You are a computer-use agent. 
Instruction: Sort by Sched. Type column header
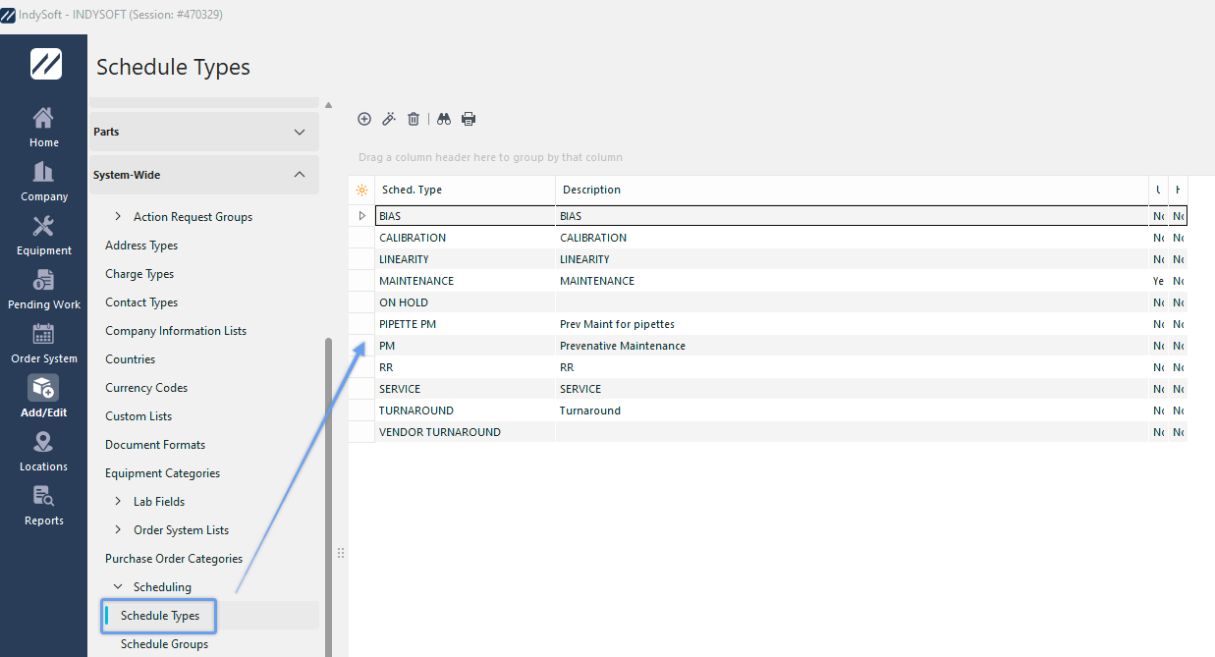(465, 190)
